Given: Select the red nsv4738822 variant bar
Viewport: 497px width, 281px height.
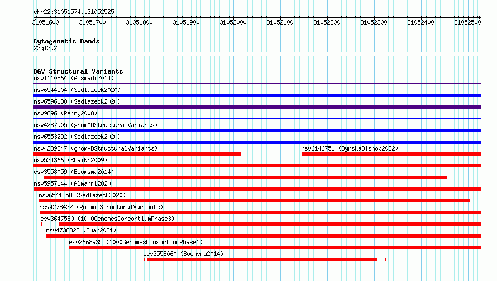Looking at the screenshot, I should (264, 236).
